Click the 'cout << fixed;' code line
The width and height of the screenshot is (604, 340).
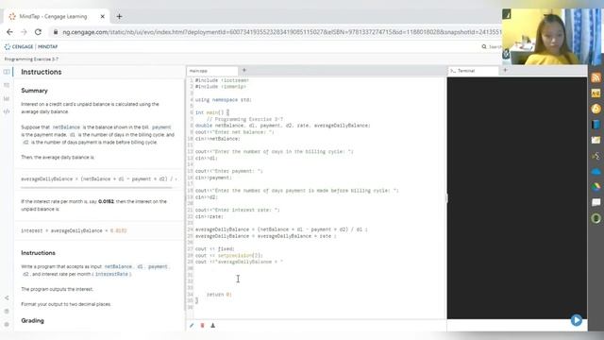214,249
